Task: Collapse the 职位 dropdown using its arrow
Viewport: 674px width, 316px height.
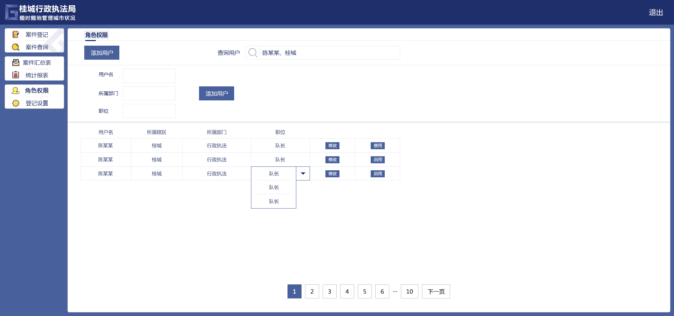Action: tap(303, 173)
